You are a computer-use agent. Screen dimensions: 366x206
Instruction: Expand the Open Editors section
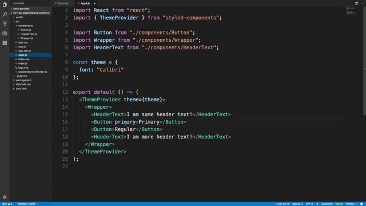click(x=30, y=9)
